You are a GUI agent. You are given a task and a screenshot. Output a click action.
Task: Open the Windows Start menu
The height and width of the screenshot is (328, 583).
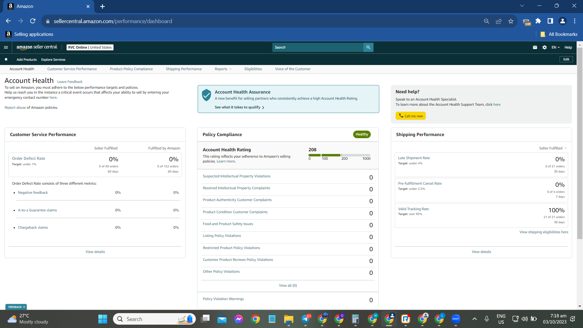[103, 319]
